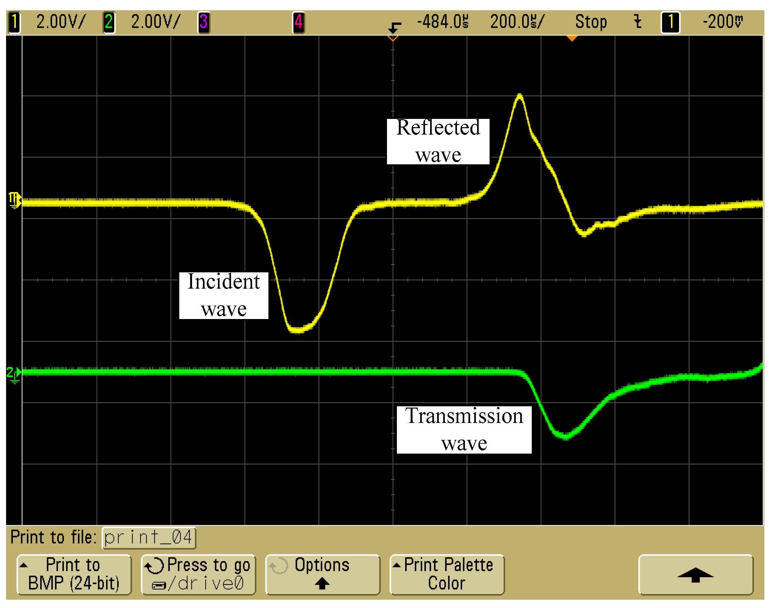Click channel 1 ground level marker
This screenshot has width=773, height=608.
(x=14, y=200)
